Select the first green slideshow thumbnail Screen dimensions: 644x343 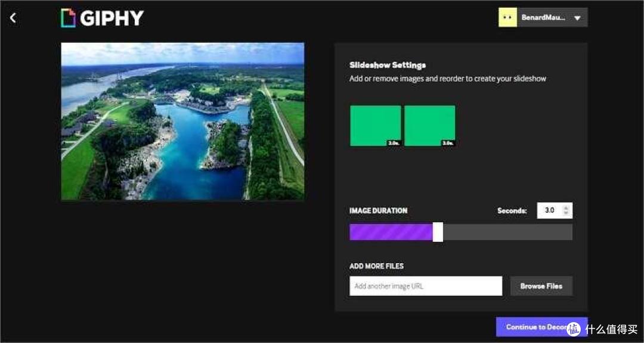point(375,123)
